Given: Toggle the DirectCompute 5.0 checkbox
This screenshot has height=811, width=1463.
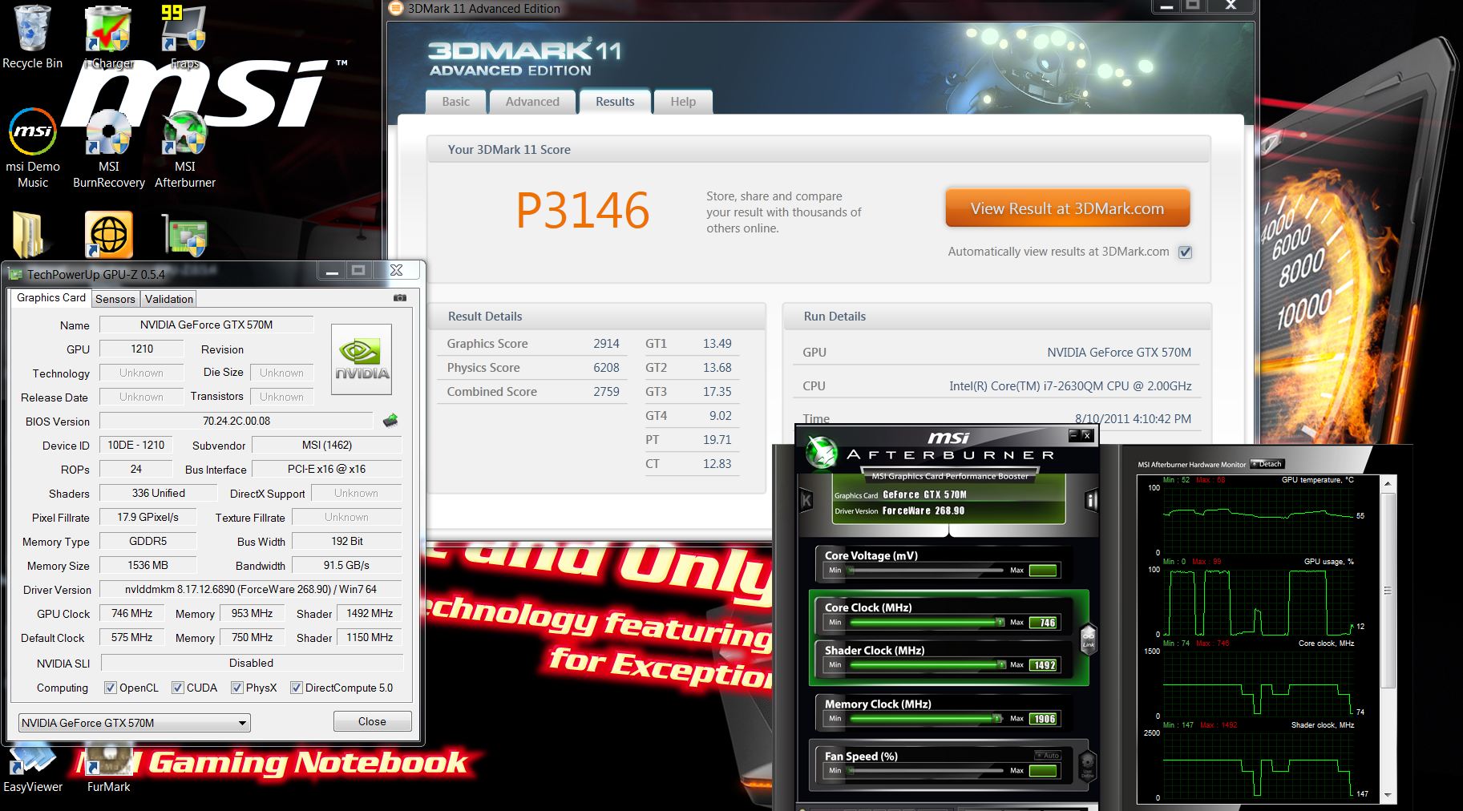Looking at the screenshot, I should (297, 688).
